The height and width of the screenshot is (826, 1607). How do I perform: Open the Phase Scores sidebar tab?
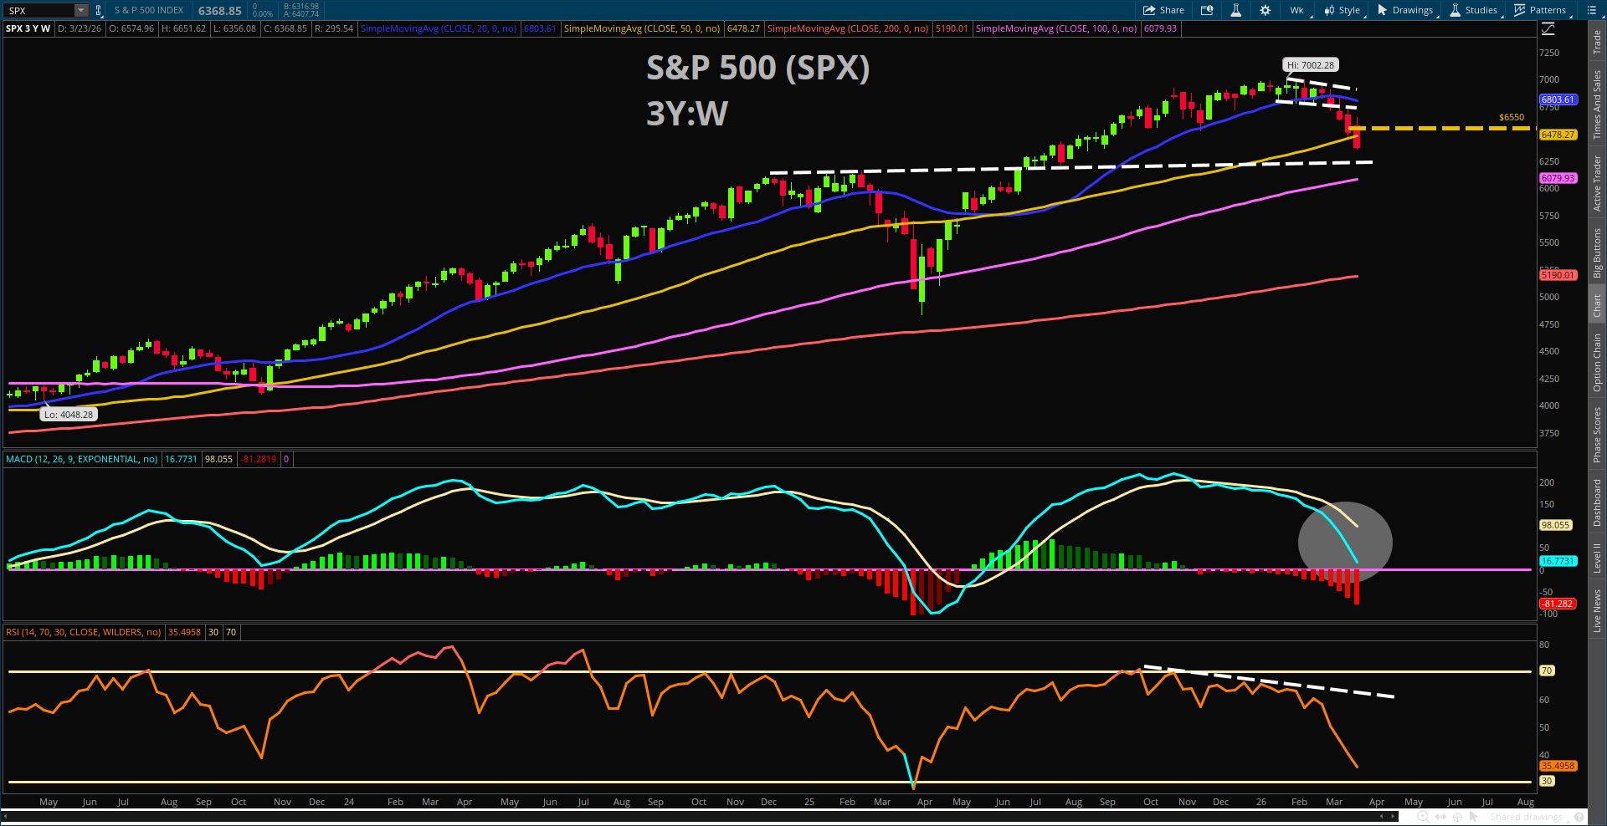(1597, 435)
